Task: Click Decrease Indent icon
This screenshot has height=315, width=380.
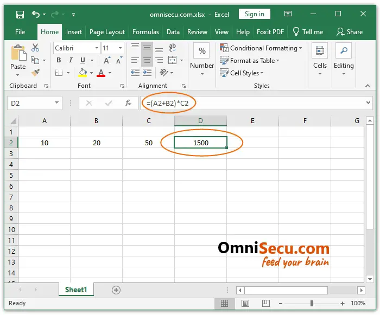Action: click(x=135, y=73)
